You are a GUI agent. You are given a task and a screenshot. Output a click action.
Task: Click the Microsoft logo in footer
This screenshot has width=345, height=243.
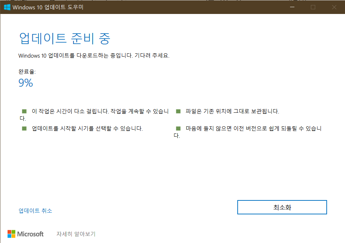(25, 234)
